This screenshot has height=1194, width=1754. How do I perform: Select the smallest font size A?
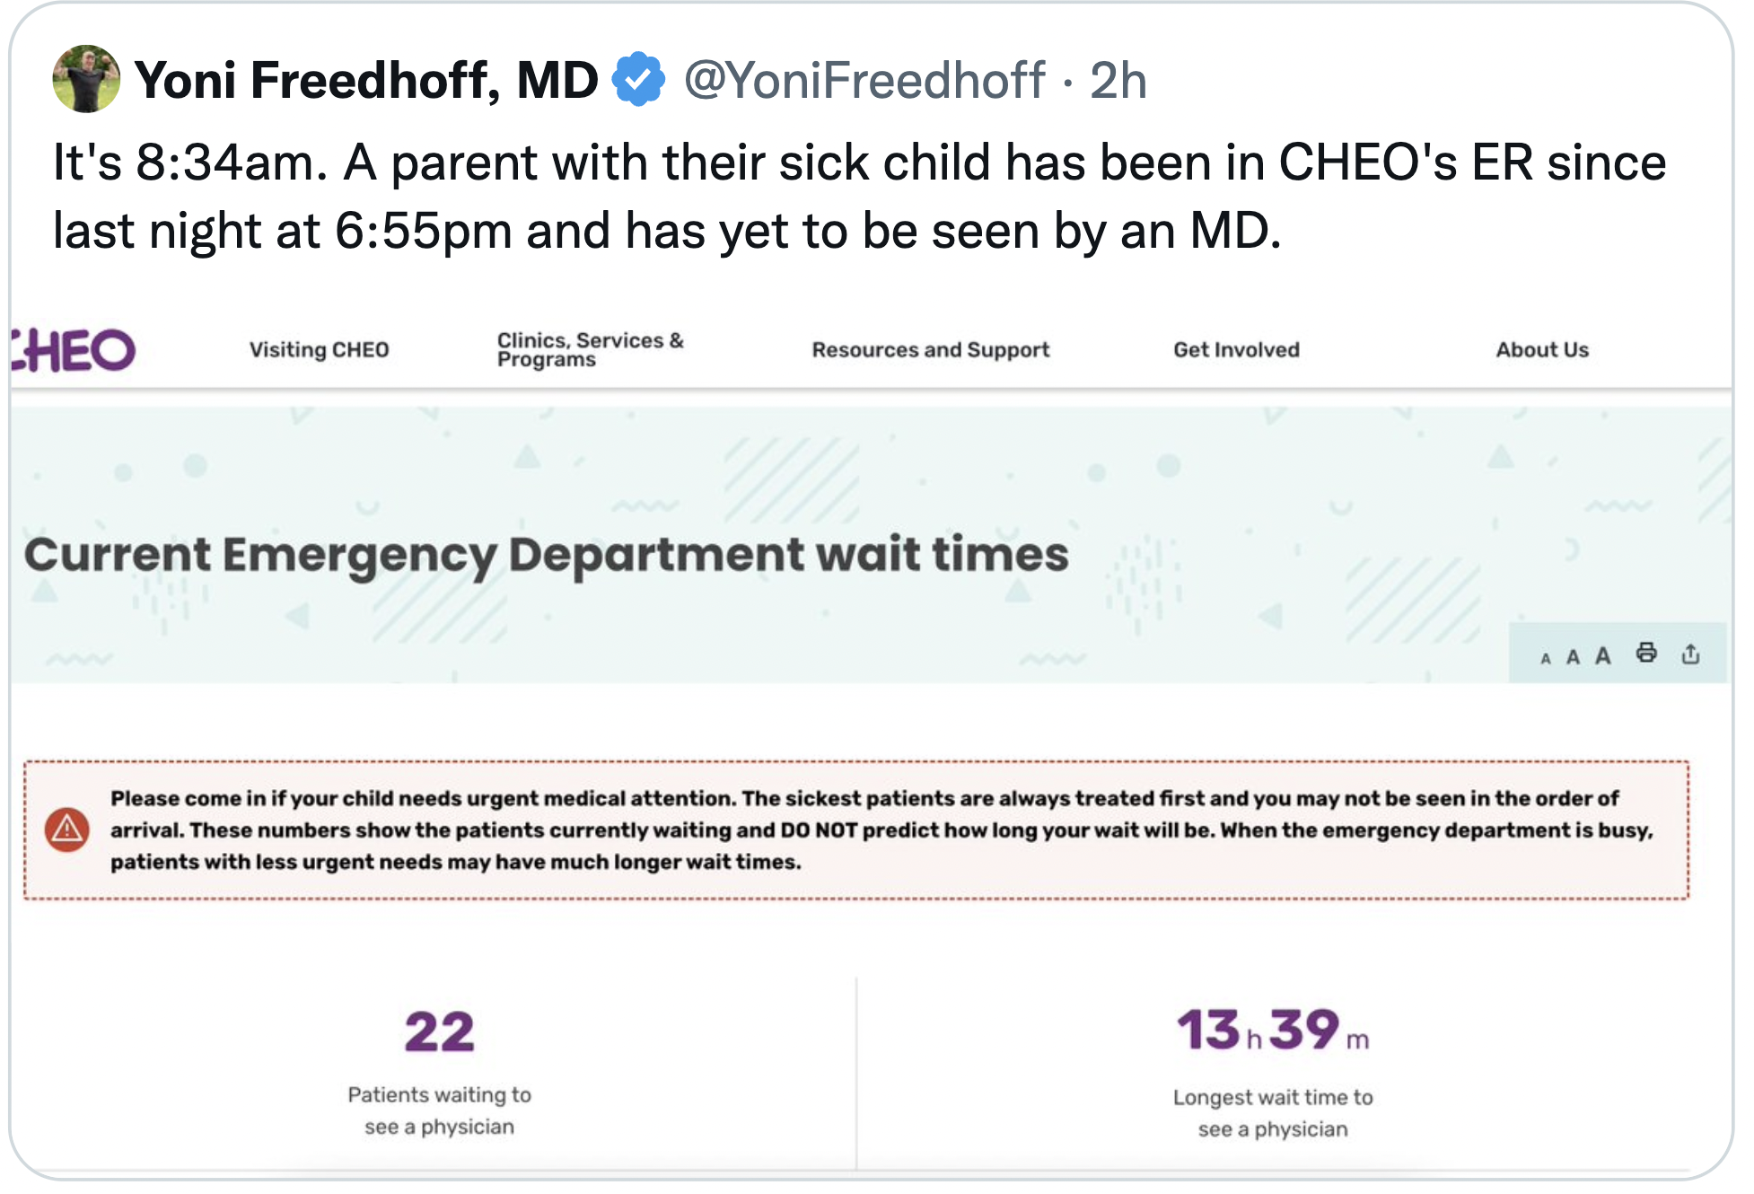pyautogui.click(x=1546, y=659)
